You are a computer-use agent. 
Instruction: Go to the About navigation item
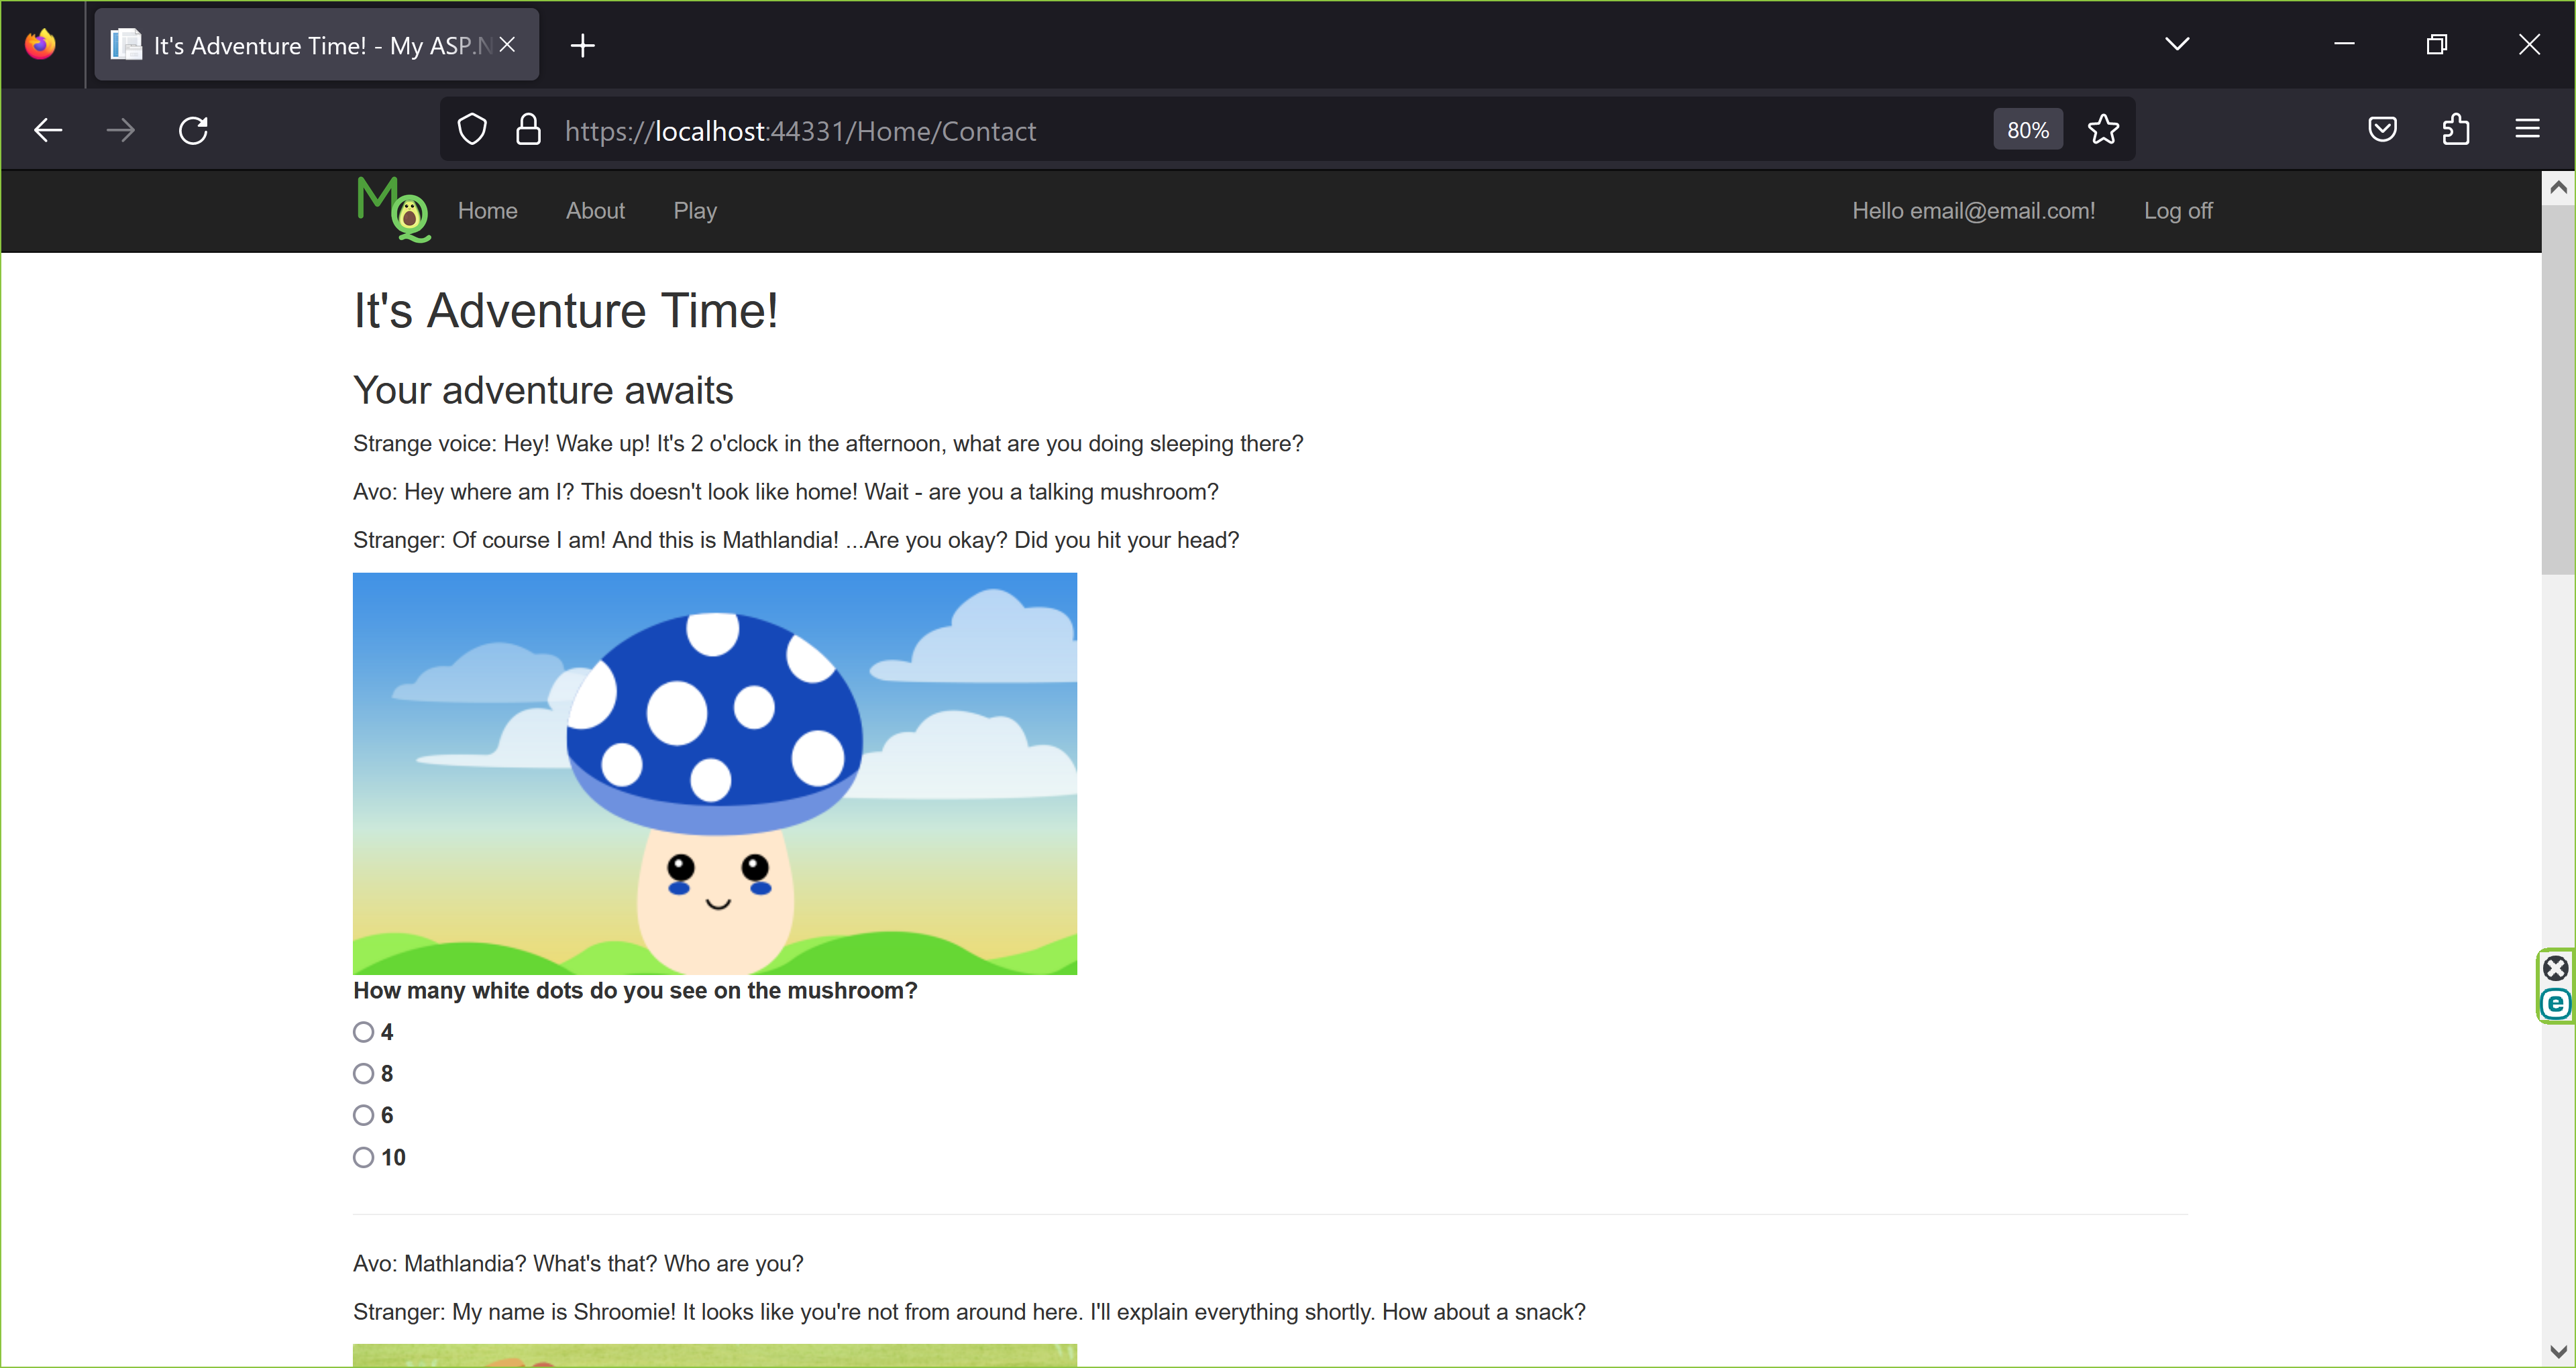point(595,211)
